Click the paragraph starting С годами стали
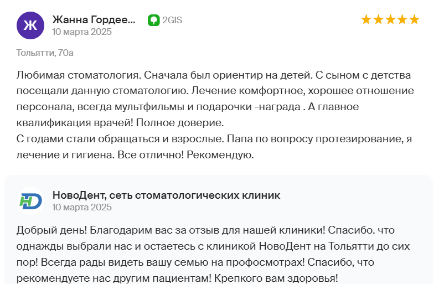Screen dimensions: 439x284 pos(214,147)
